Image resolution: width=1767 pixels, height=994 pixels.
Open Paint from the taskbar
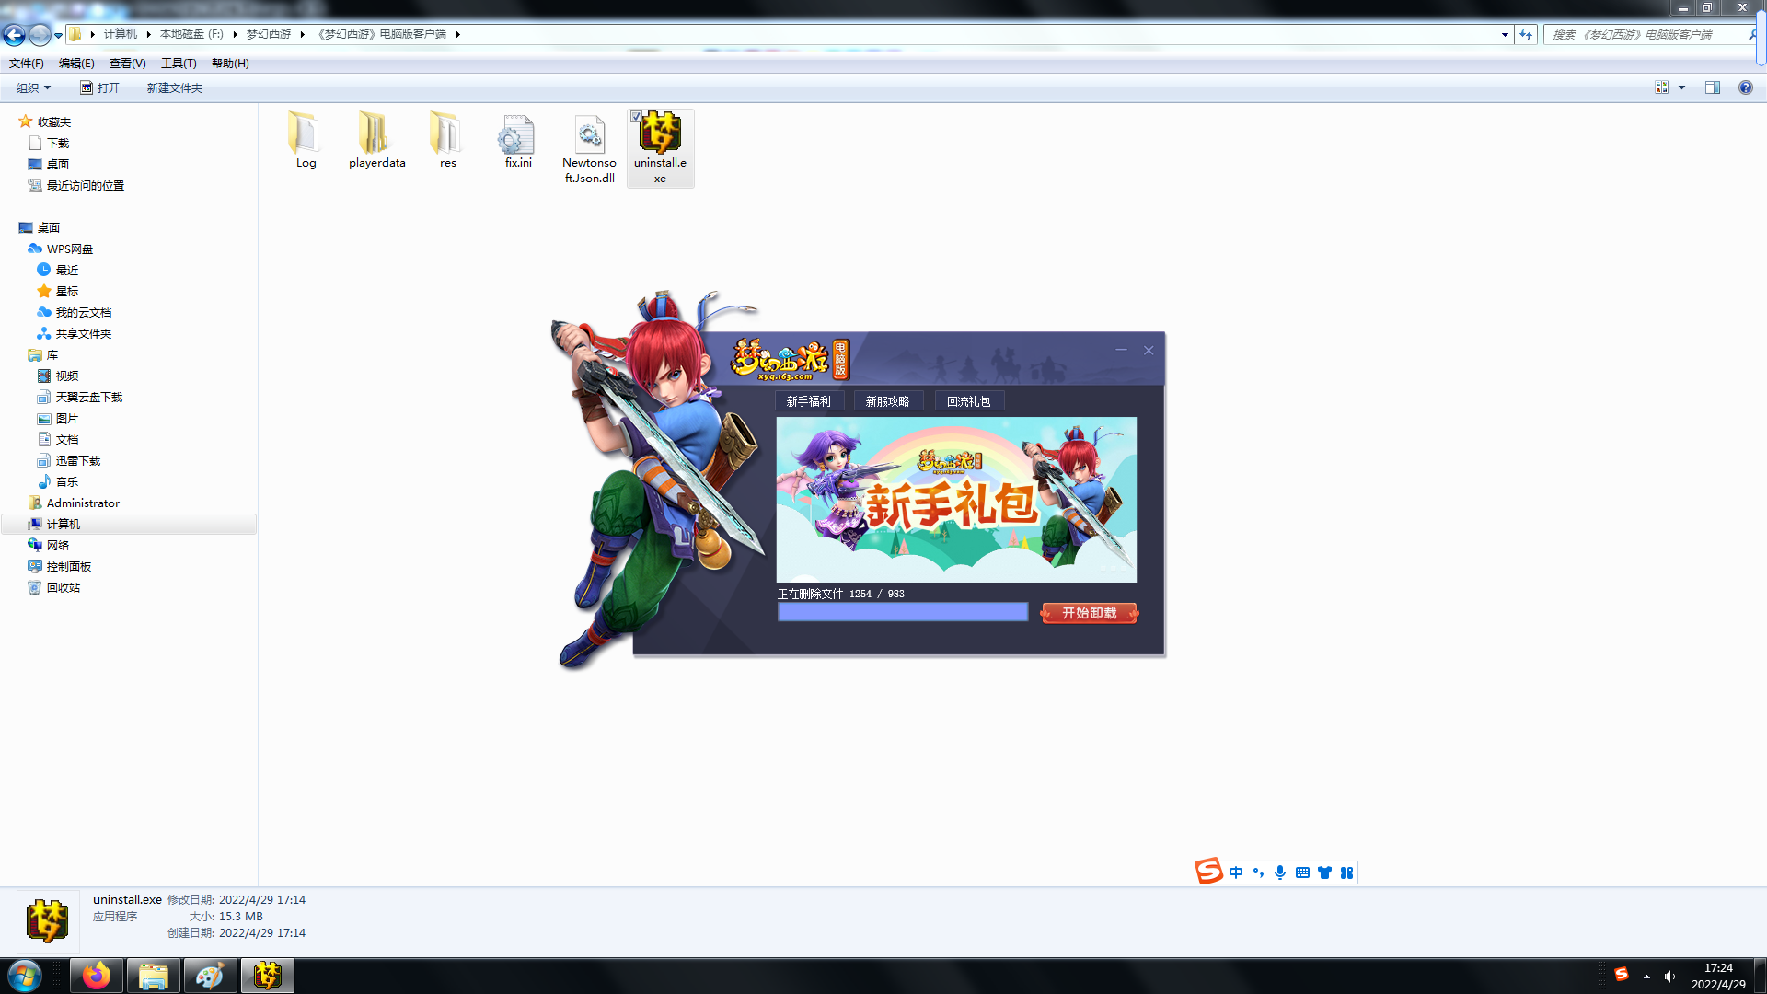[210, 976]
